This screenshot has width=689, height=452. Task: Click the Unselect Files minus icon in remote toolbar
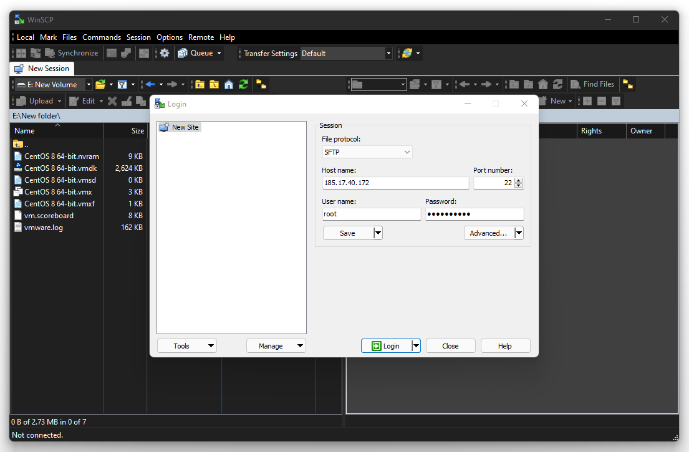602,101
